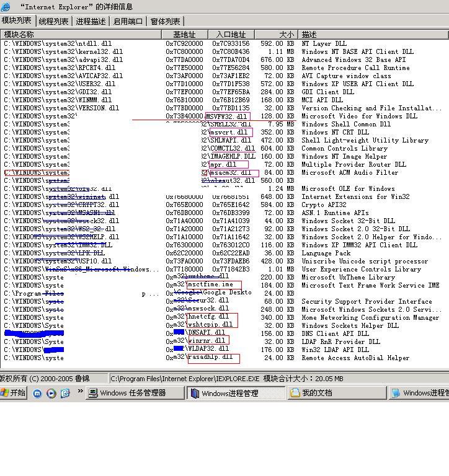Expand quick launch chevron on taskbar

click(x=80, y=391)
